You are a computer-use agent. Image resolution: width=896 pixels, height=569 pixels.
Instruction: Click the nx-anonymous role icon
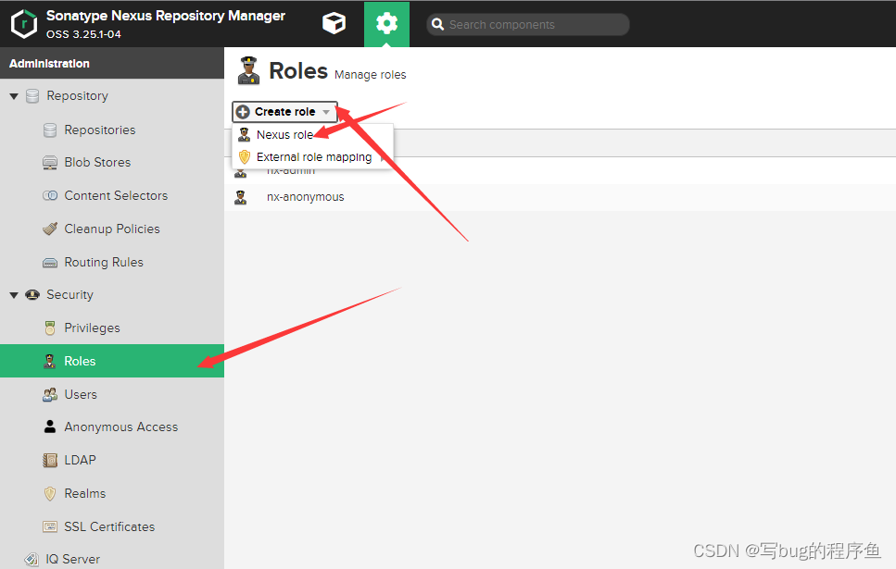pyautogui.click(x=241, y=197)
